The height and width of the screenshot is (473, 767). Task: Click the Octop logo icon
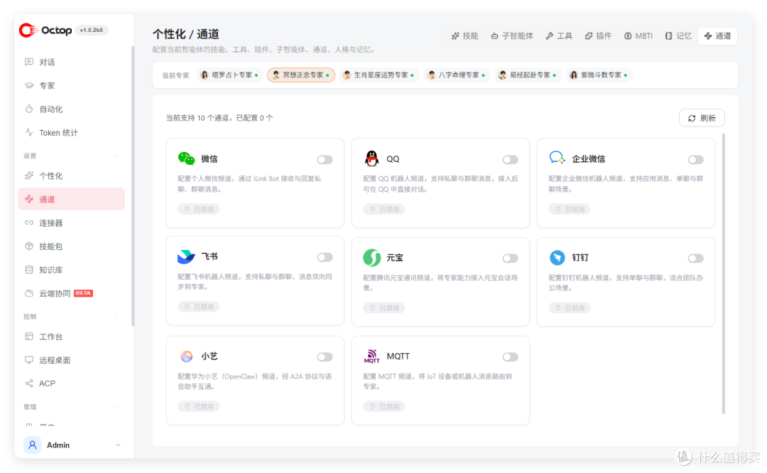point(28,31)
